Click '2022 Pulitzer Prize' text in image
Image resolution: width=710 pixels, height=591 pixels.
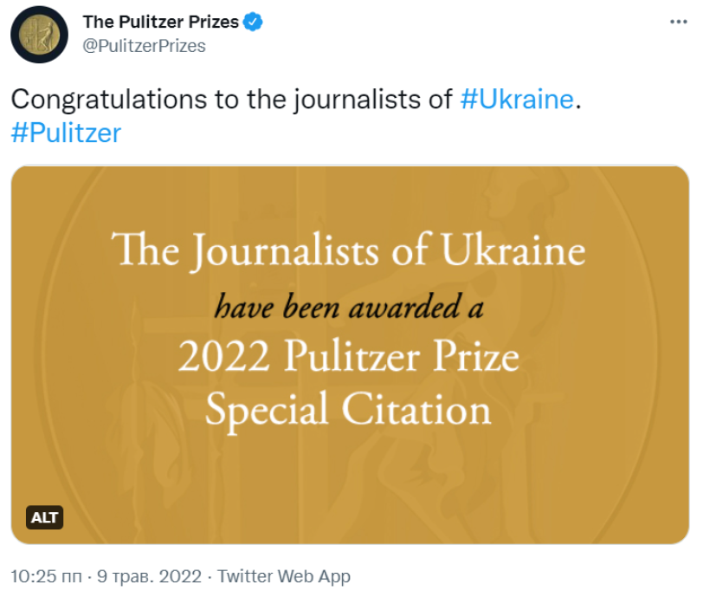[349, 356]
